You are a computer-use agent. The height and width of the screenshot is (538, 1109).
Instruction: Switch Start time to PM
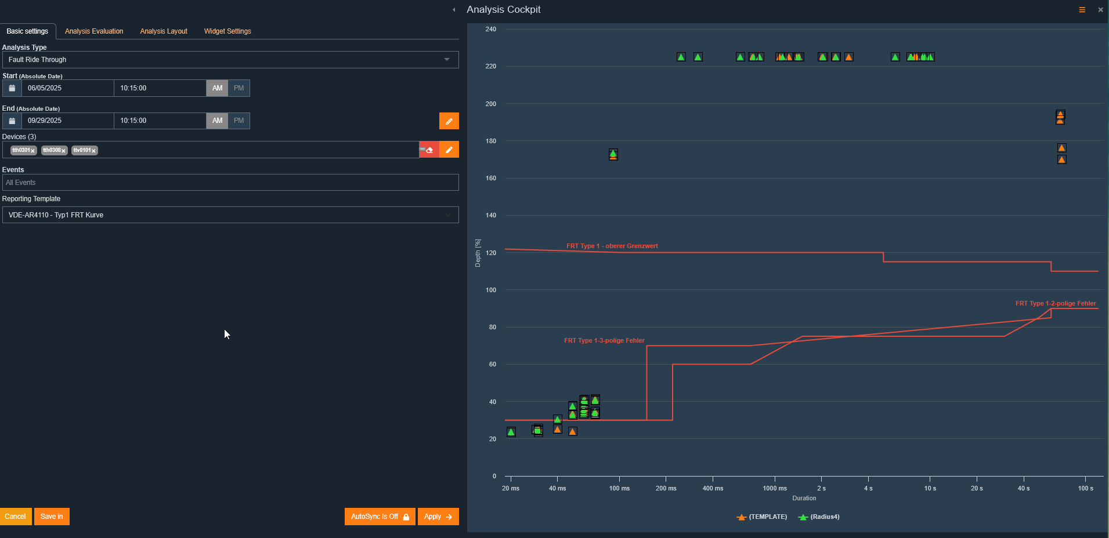point(238,88)
